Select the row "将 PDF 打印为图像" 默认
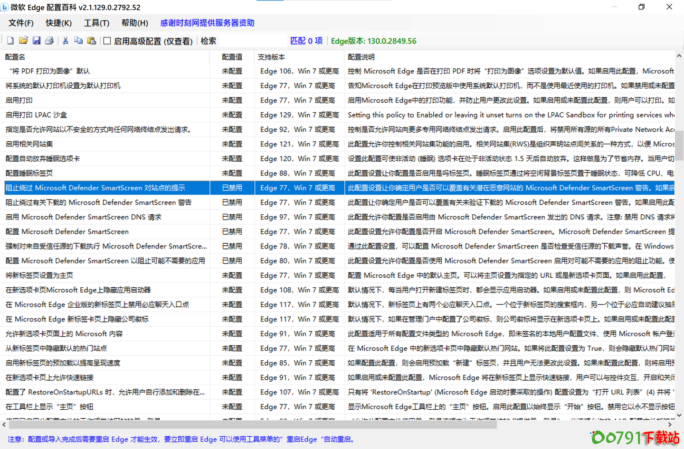The width and height of the screenshot is (684, 449). (337, 71)
